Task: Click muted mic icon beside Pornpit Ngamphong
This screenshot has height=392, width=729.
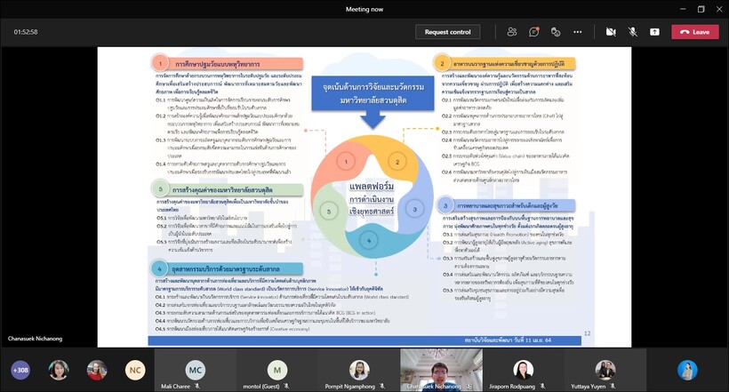Action: click(x=382, y=386)
